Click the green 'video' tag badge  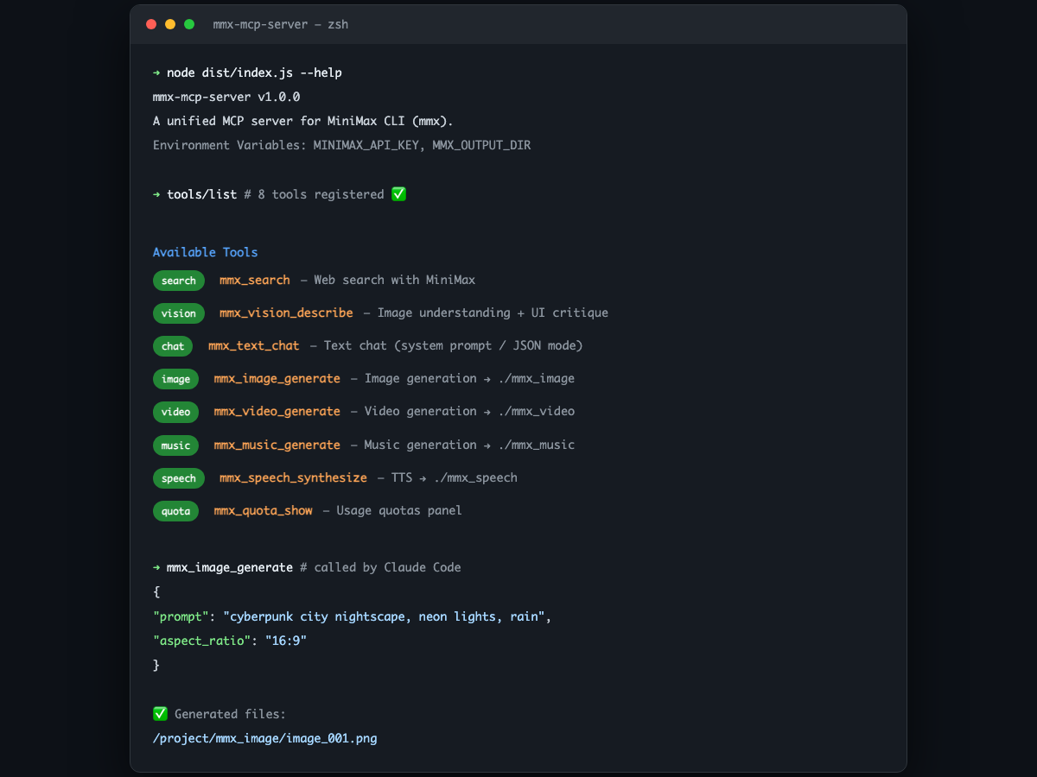[175, 412]
